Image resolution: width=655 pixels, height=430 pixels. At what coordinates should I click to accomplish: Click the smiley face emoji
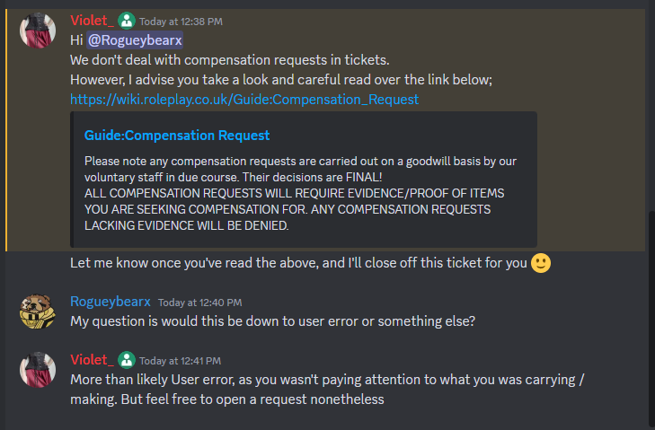tap(541, 264)
